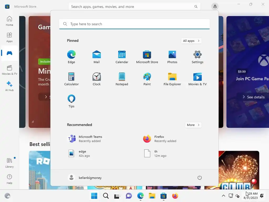Viewport: 269px width, 202px height.
Task: Launch the Calculator app
Action: click(71, 79)
